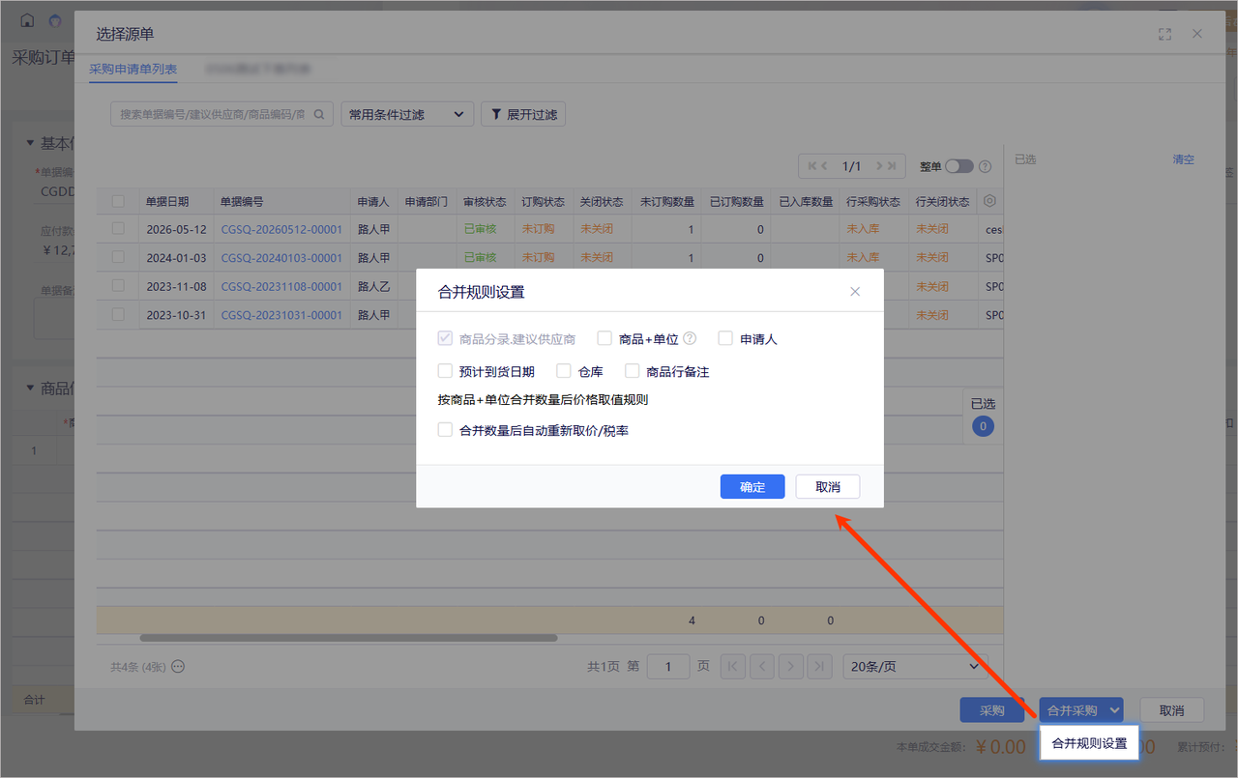Viewport: 1238px width, 778px height.
Task: Click 取消 in the 合并规则设置 dialog
Action: (828, 487)
